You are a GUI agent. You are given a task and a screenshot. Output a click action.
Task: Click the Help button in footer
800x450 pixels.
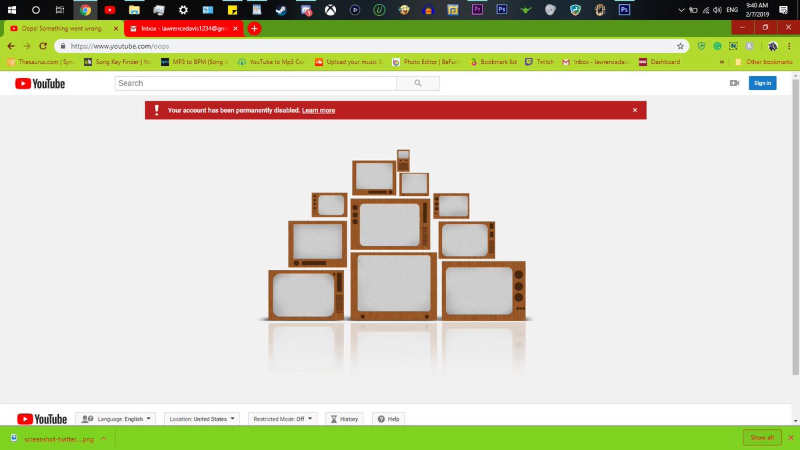389,419
